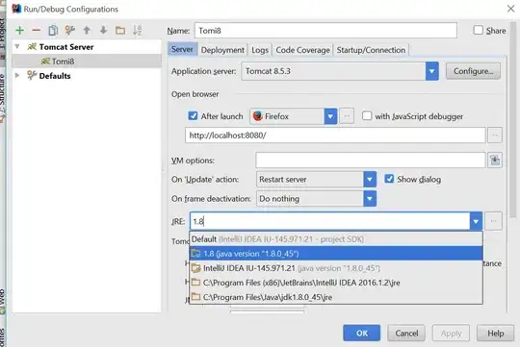Expand the Defaults tree node arrow

click(x=17, y=76)
